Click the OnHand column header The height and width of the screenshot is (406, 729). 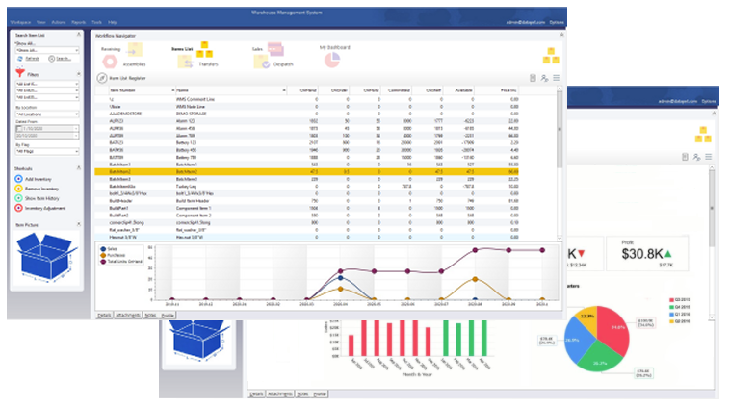(x=308, y=89)
